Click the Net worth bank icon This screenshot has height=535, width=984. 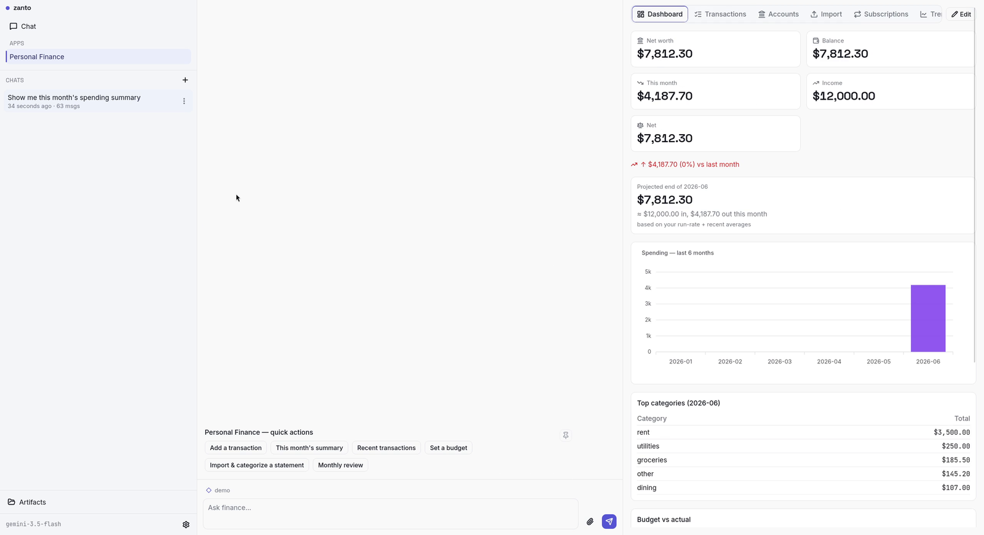pyautogui.click(x=640, y=41)
